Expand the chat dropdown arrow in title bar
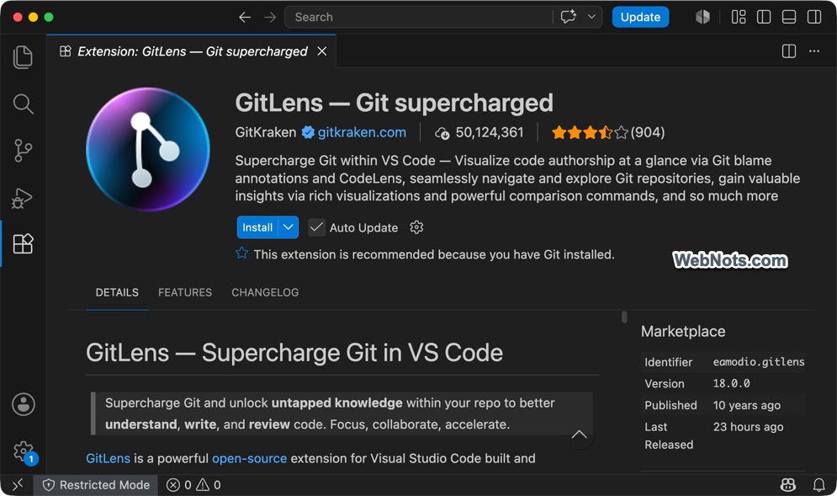 (x=591, y=17)
